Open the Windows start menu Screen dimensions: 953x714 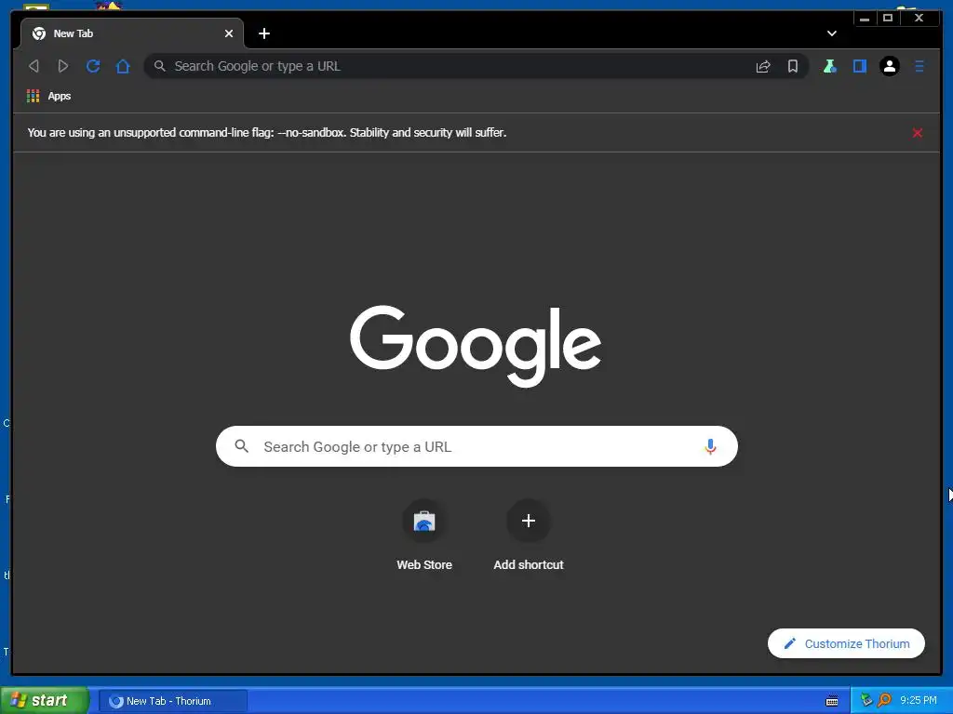(x=44, y=701)
